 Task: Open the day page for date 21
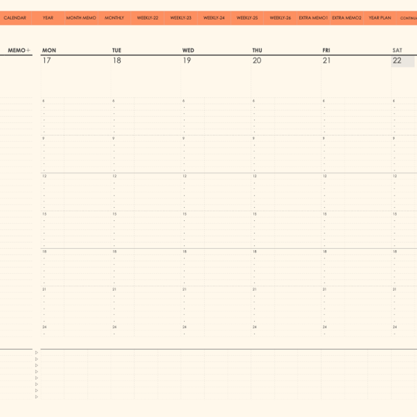pos(327,60)
